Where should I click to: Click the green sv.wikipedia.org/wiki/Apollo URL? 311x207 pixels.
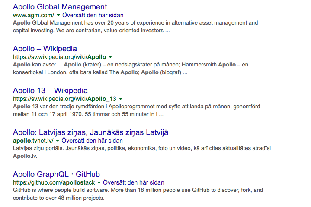(x=59, y=57)
